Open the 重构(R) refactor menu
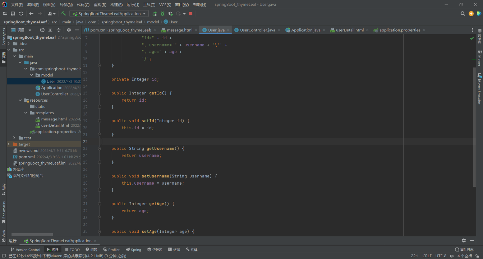Viewport: 483px width, 259px height. click(x=100, y=5)
